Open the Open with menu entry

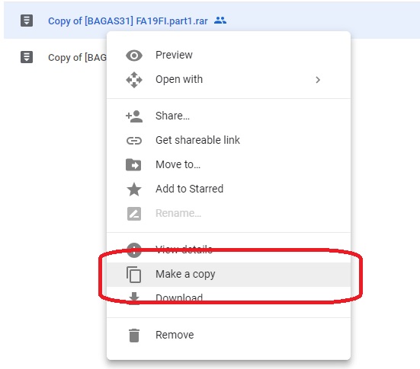(x=229, y=80)
